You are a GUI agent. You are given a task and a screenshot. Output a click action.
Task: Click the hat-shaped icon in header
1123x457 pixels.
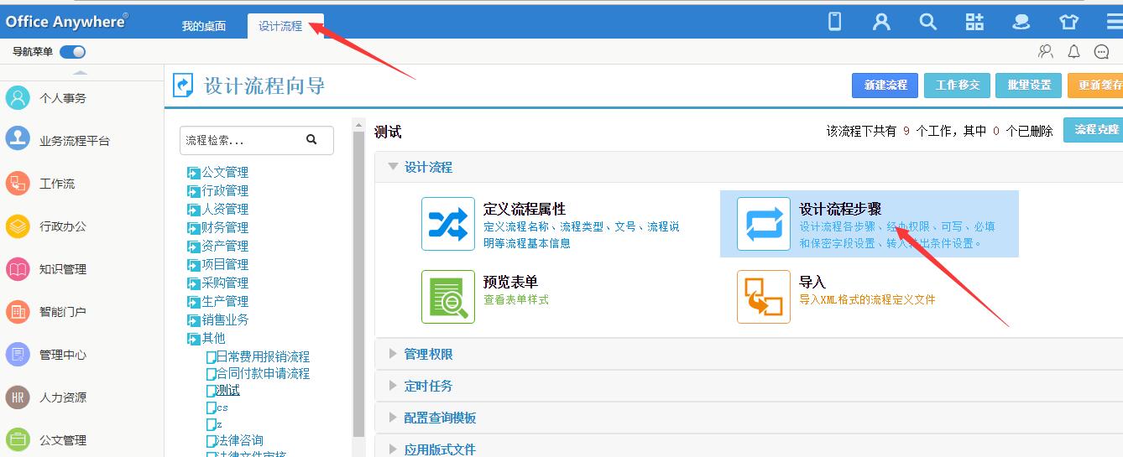pyautogui.click(x=1021, y=22)
